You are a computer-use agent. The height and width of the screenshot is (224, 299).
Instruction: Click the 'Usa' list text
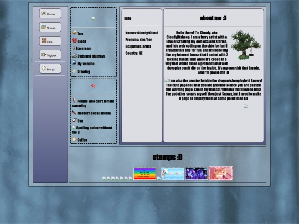(x=80, y=121)
